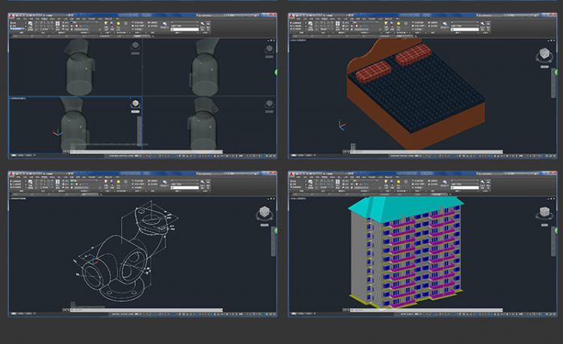Click the yellow sun icon in the pipe fitting window ribbon

point(119,181)
